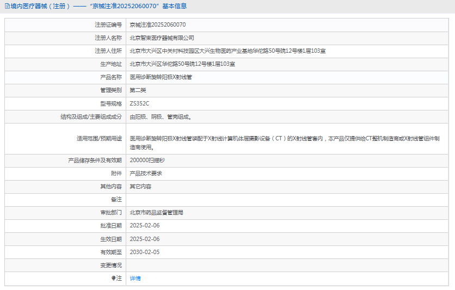Click the 批准日期 label
This screenshot has width=455, height=290.
111,226
